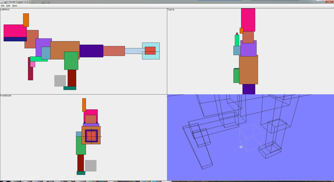The image size is (334, 182).
Task: Select the teal base block in Left/West view
Action: 70,88
